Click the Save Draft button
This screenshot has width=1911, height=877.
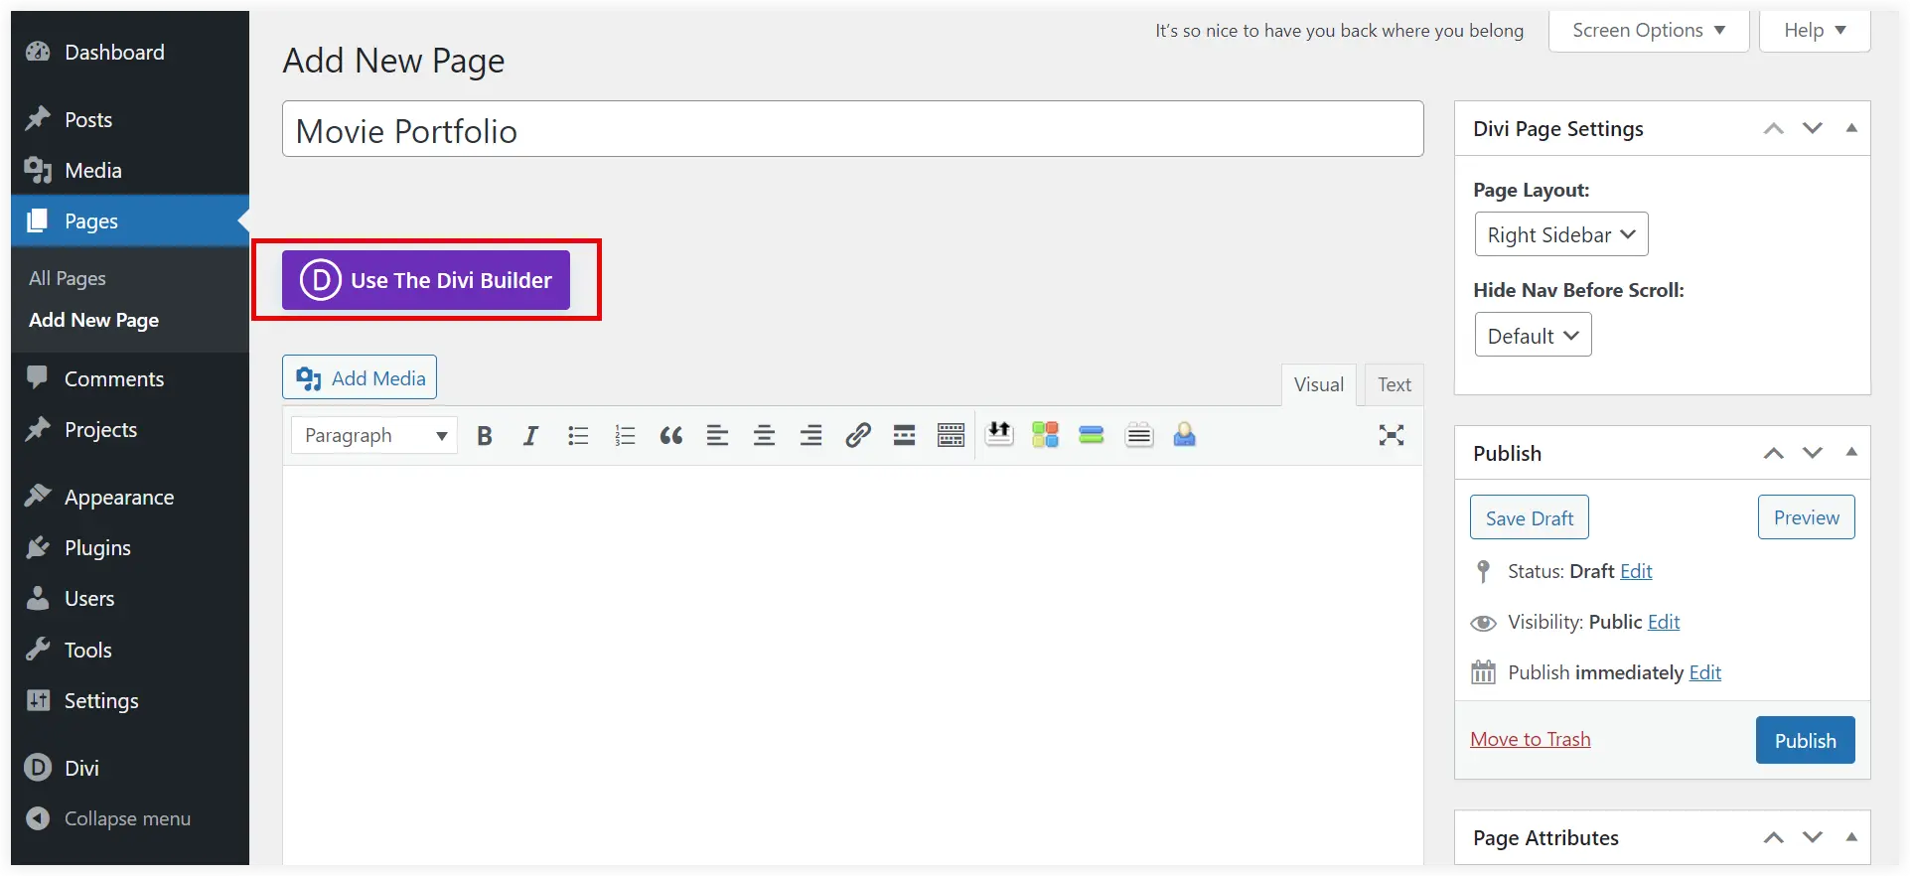(1530, 518)
